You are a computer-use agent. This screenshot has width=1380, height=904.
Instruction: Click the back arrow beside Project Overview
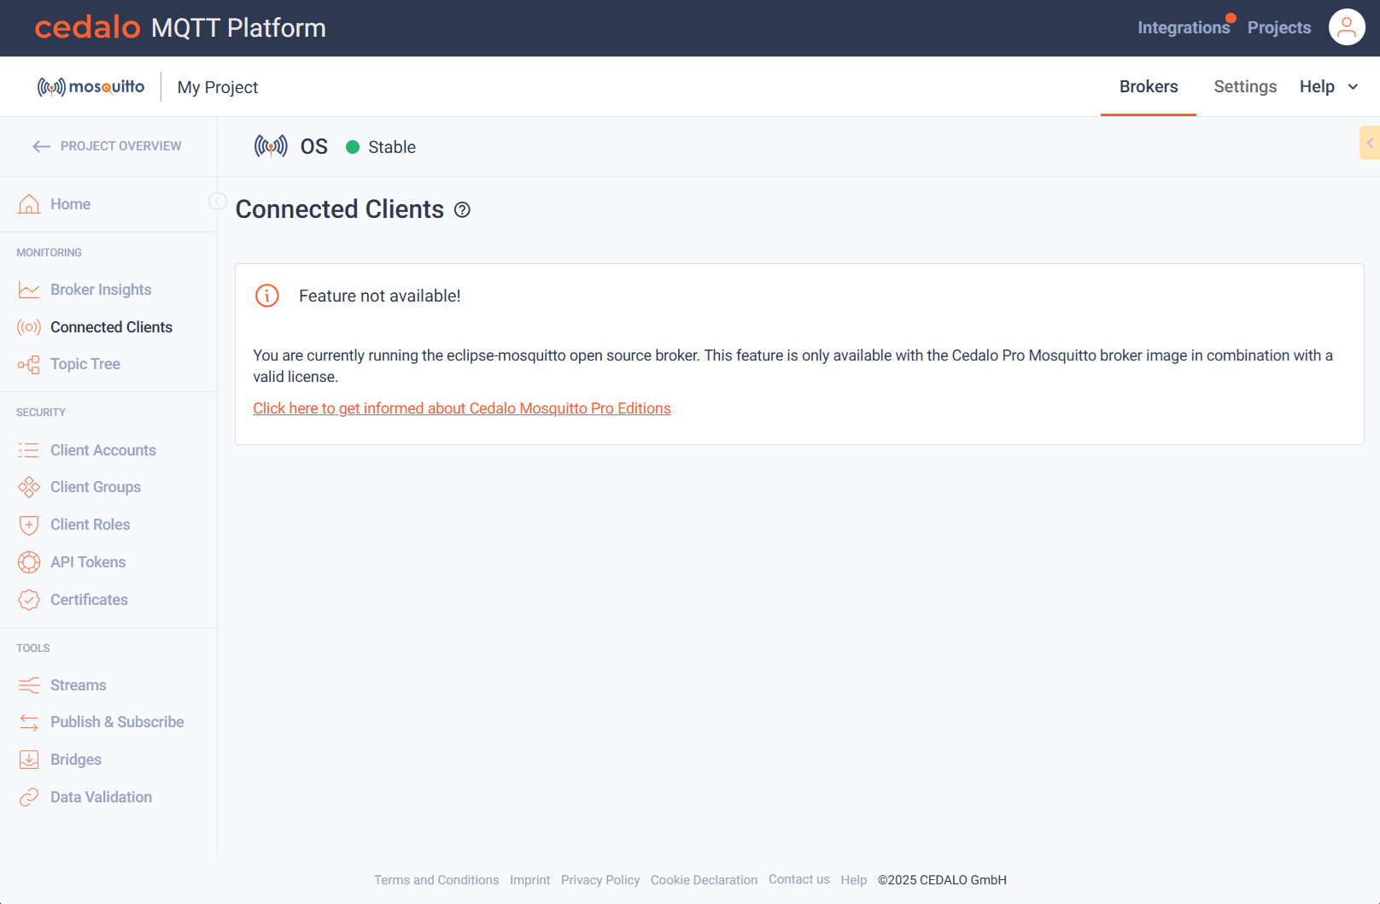pyautogui.click(x=41, y=147)
